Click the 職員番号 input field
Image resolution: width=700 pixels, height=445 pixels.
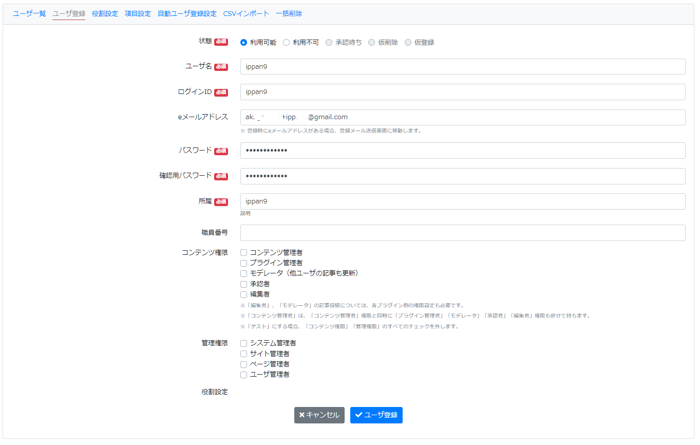coord(462,232)
